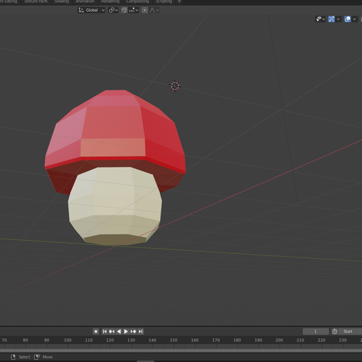This screenshot has height=362, width=362.
Task: Click the timeline horizontal scrollbar
Action: click(181, 351)
